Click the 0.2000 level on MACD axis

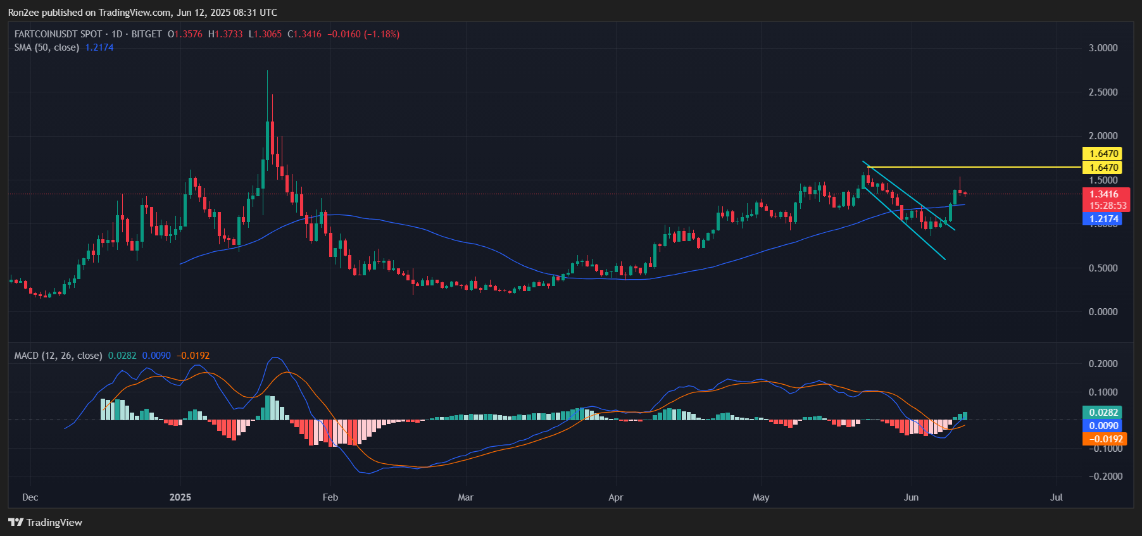pyautogui.click(x=1103, y=364)
